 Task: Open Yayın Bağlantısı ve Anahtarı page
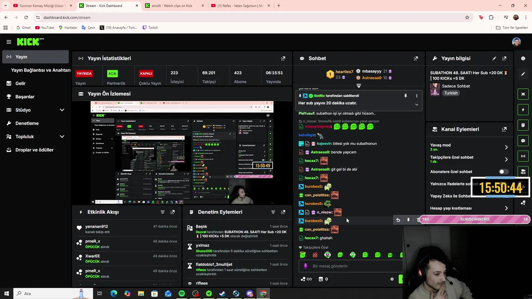click(x=41, y=70)
